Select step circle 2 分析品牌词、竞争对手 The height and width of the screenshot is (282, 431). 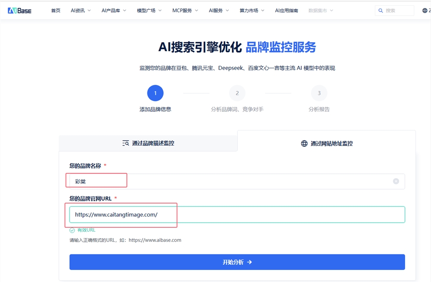click(x=237, y=93)
